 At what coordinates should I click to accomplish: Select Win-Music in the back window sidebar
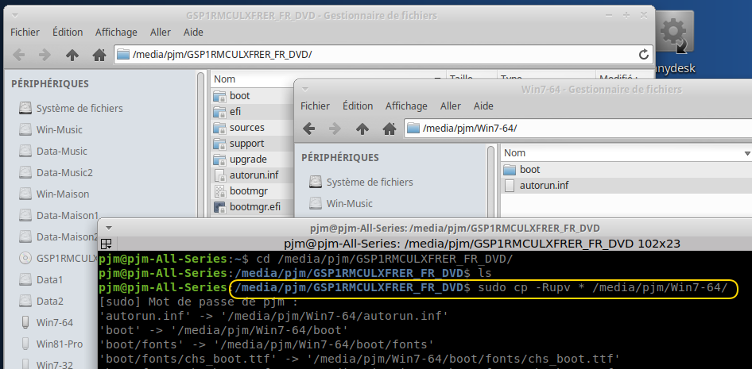(x=59, y=129)
